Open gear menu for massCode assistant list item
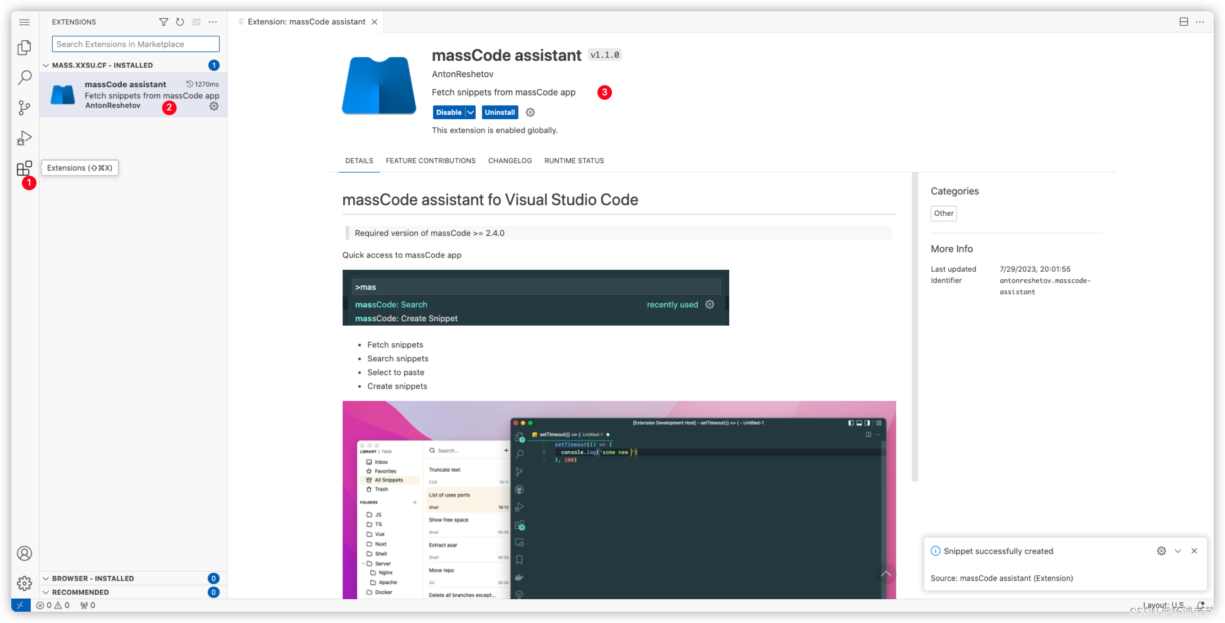 click(214, 106)
